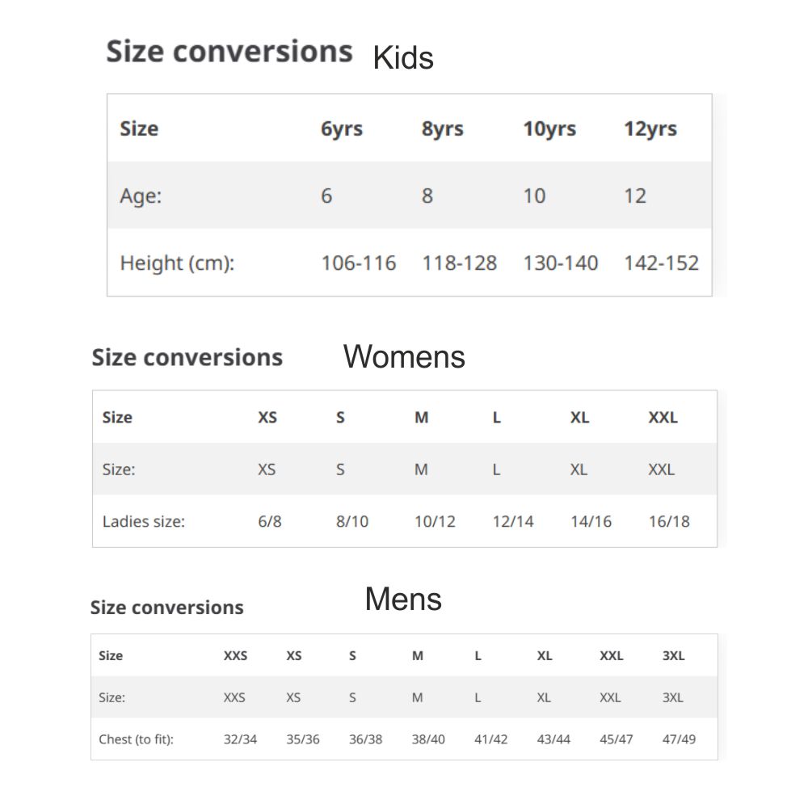Viewport: 808px width, 808px height.
Task: Select the 47/49 chest measurement
Action: [x=679, y=739]
